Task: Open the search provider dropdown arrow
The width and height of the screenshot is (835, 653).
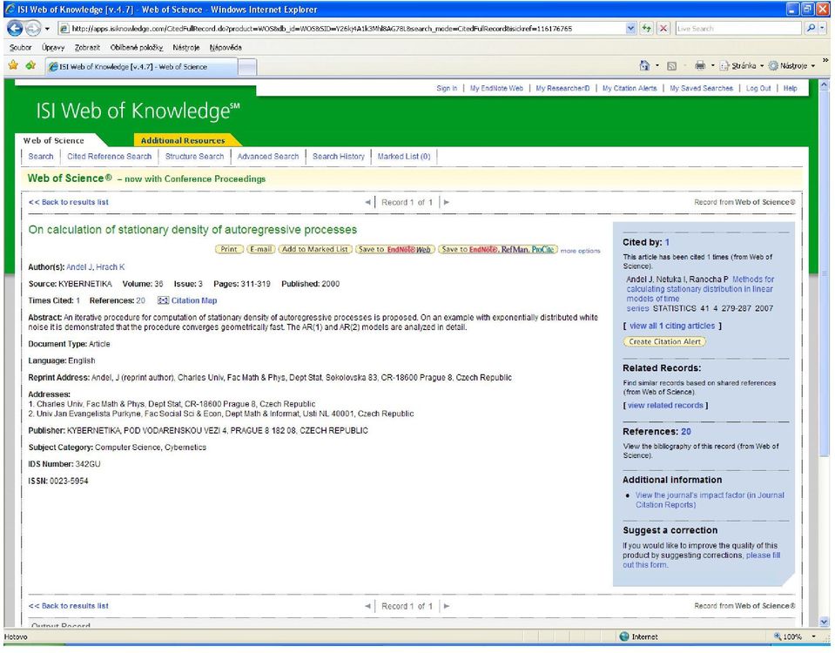Action: click(824, 28)
